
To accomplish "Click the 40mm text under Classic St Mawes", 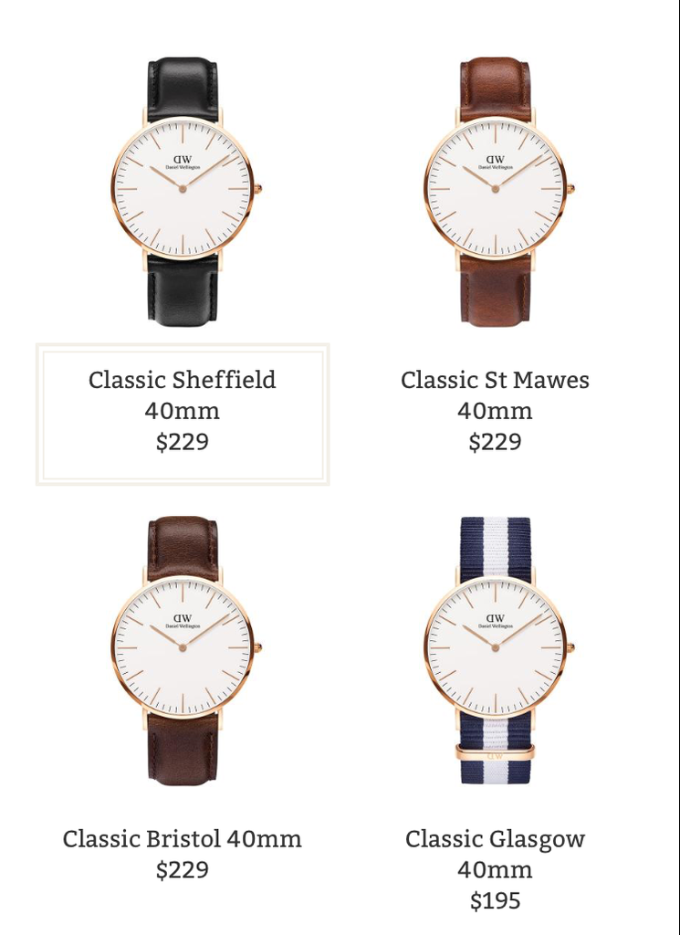I will click(x=496, y=411).
